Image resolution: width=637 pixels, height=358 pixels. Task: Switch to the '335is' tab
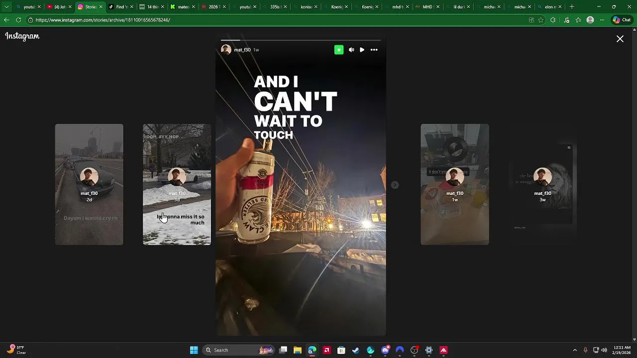pos(274,7)
